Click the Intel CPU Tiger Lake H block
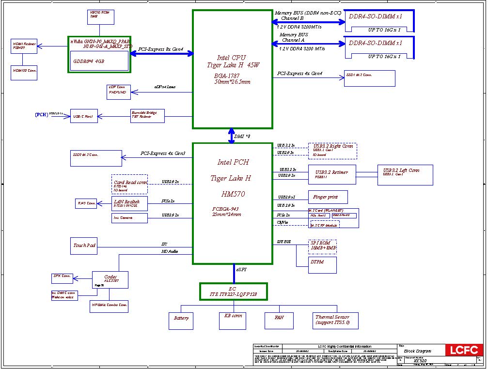 pos(232,69)
